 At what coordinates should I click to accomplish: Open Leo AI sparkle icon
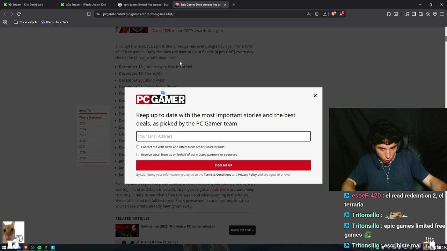tap(428, 14)
